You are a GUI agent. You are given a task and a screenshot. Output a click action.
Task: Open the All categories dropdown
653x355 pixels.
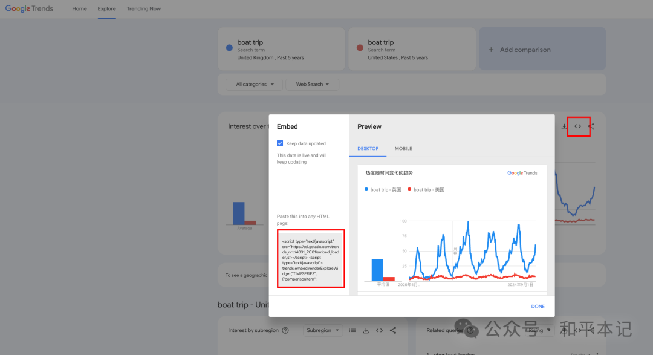click(255, 84)
